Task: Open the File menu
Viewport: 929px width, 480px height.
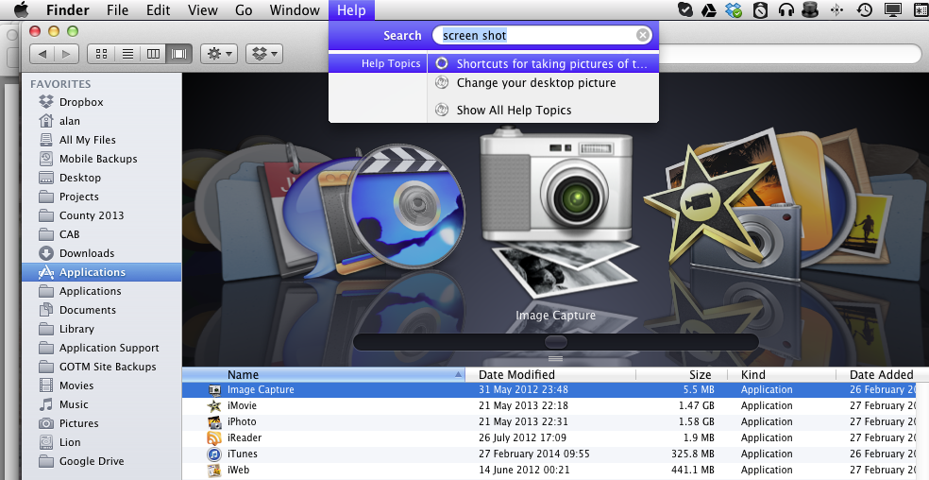Action: [x=117, y=10]
